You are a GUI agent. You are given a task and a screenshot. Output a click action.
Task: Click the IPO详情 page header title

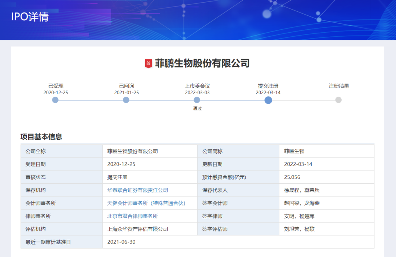pos(30,17)
